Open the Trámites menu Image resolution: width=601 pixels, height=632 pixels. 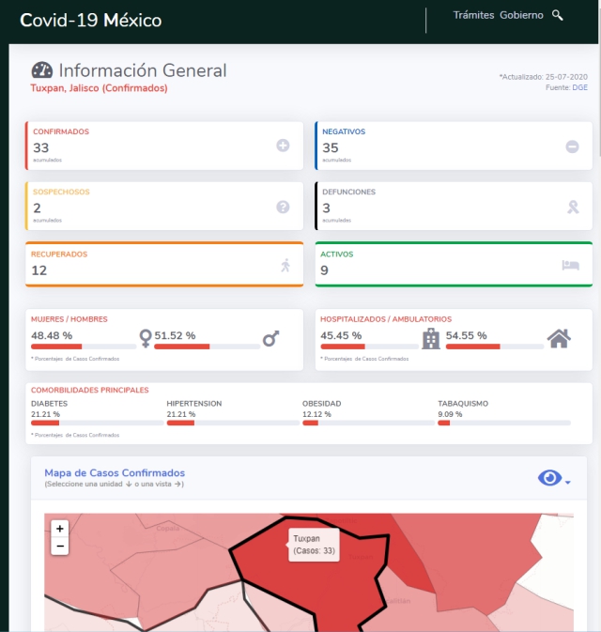click(473, 15)
